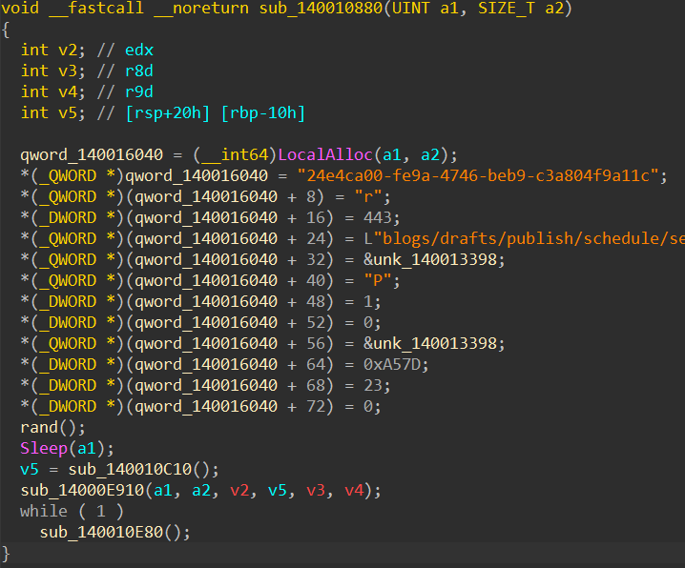Click the r8d register comment for v3
Screen dimensions: 685x568
click(x=139, y=71)
